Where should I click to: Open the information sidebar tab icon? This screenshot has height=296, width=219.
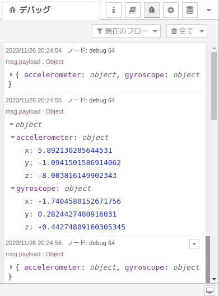pyautogui.click(x=114, y=10)
